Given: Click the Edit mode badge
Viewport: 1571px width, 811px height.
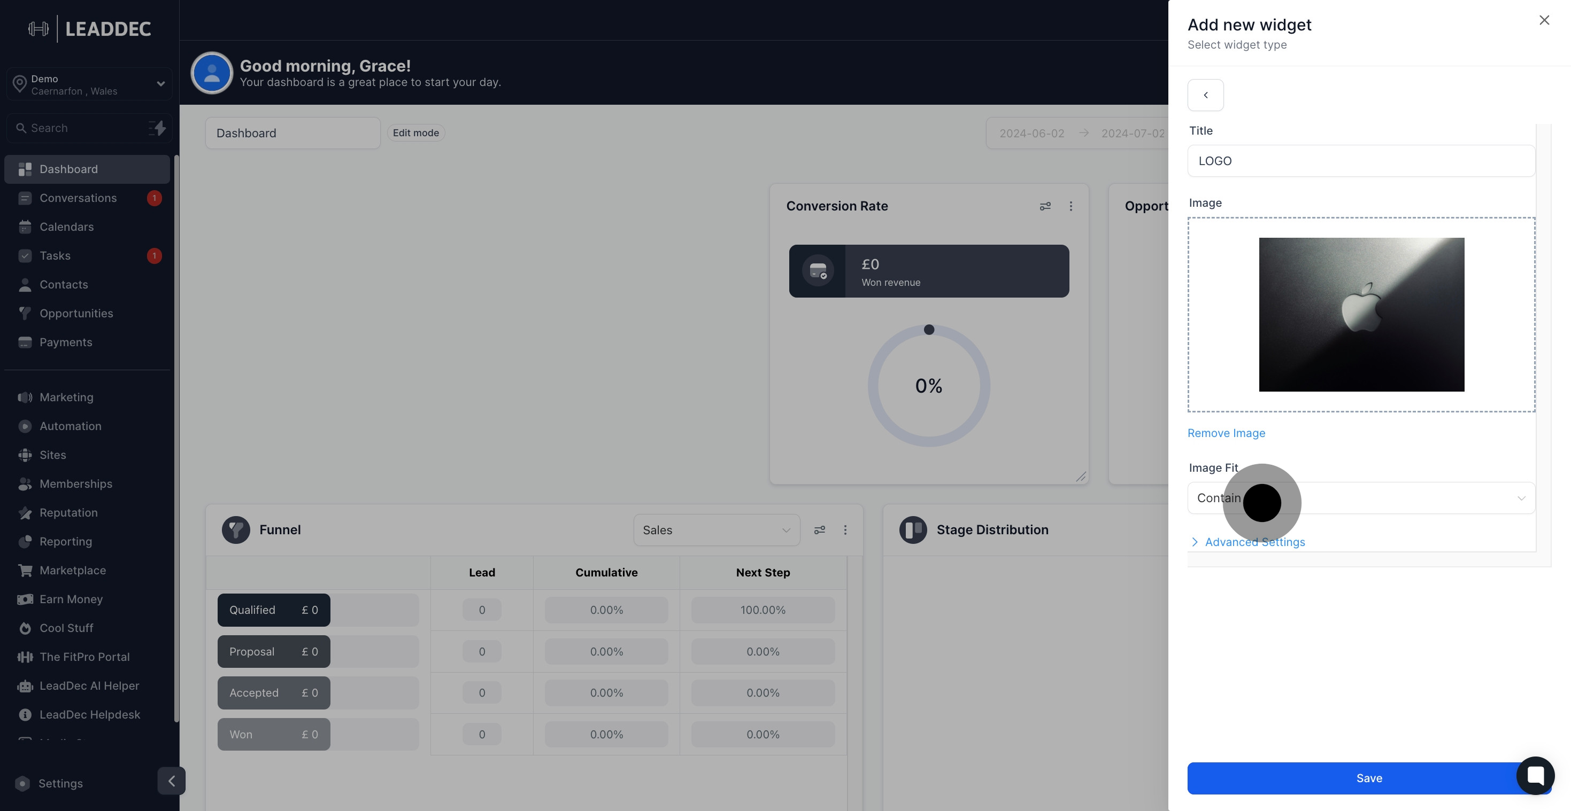Looking at the screenshot, I should coord(416,133).
